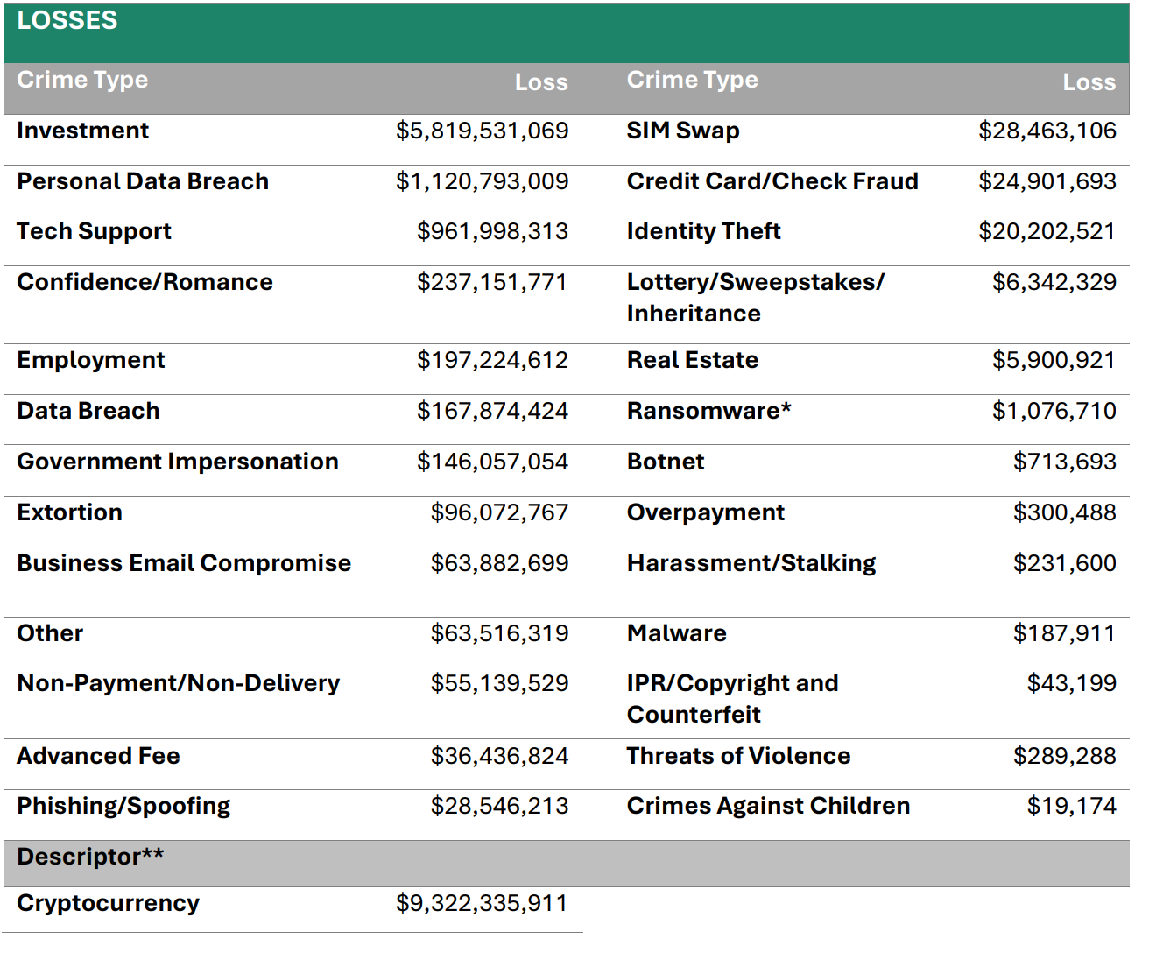Select the Advanced Fee row label
Viewport: 1156px width, 953px height.
tap(98, 756)
